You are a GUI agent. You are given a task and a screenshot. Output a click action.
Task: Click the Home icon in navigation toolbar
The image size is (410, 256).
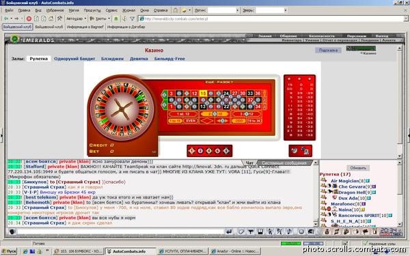[x=51, y=18]
